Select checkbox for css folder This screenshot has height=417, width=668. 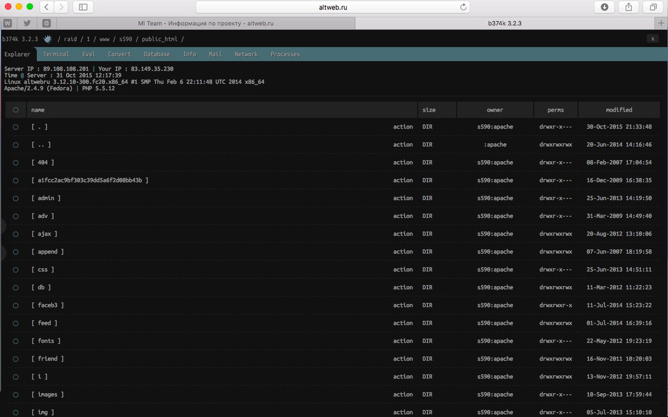(16, 270)
